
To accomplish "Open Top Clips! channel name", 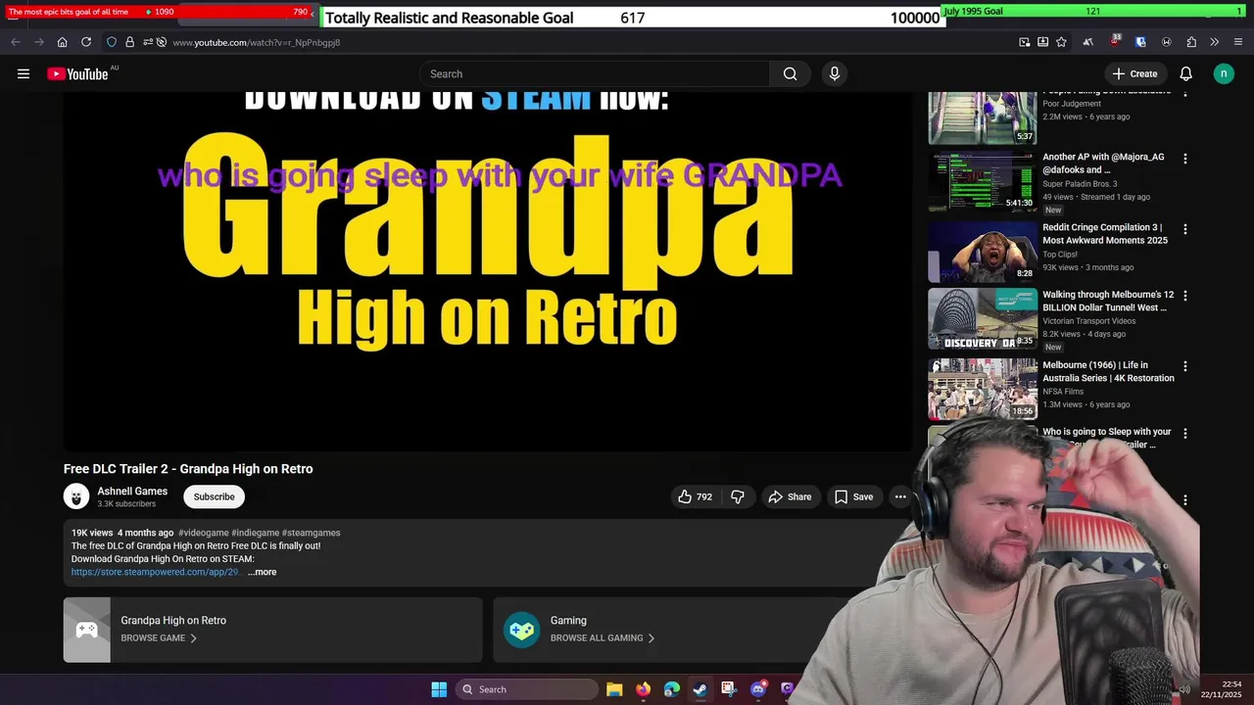I will pyautogui.click(x=1061, y=255).
